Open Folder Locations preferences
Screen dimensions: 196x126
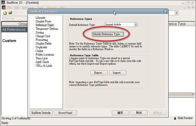pyautogui.click(x=45, y=55)
